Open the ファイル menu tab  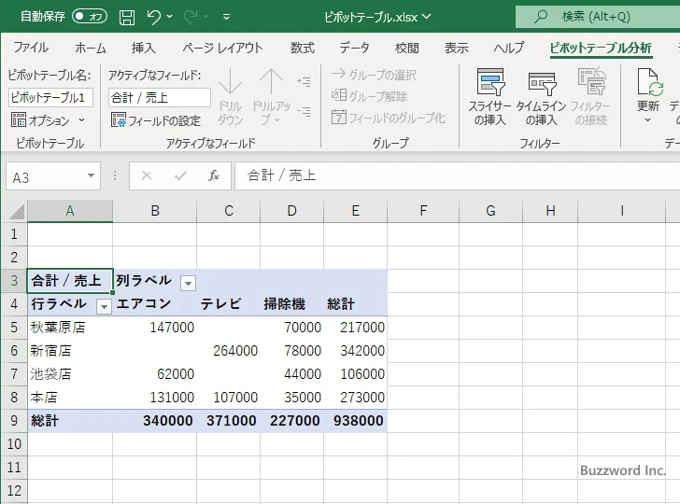31,48
